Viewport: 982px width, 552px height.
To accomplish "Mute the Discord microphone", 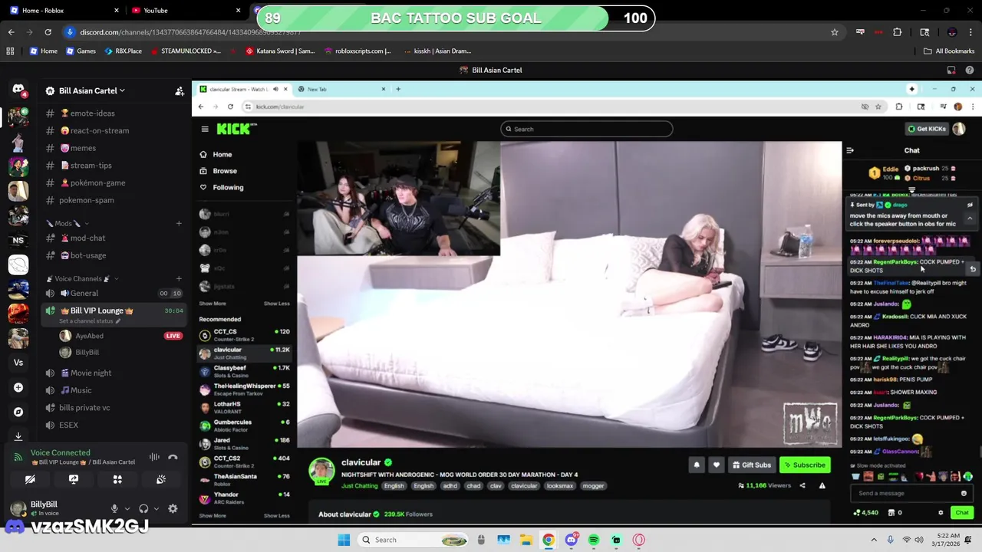I will (x=114, y=508).
